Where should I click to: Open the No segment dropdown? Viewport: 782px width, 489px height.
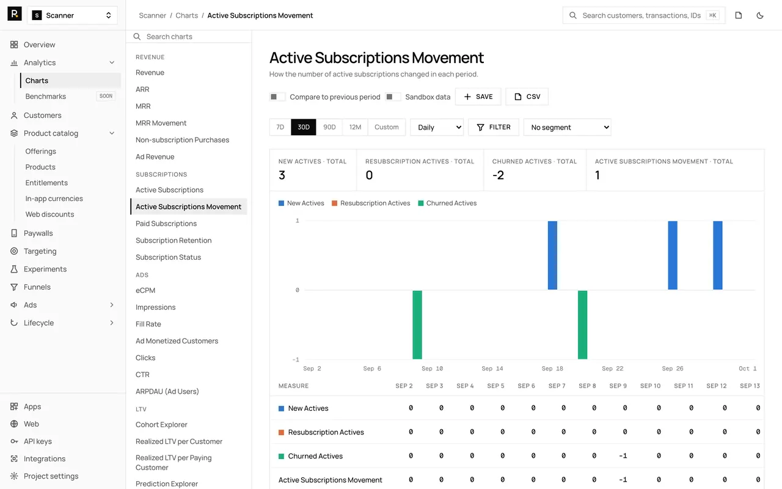568,127
